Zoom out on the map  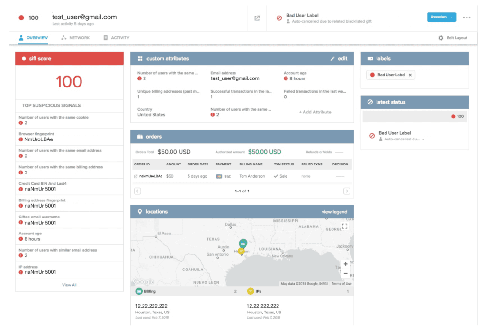pos(345,274)
